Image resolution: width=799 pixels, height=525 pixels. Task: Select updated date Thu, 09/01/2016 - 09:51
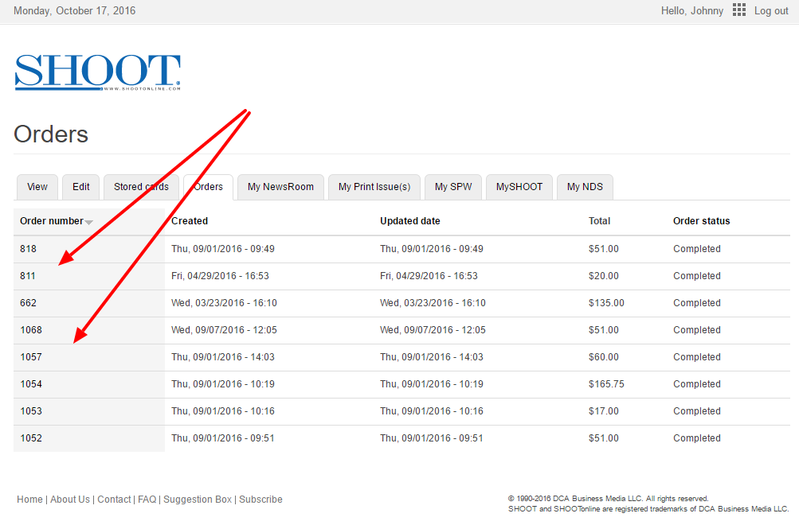pyautogui.click(x=432, y=438)
